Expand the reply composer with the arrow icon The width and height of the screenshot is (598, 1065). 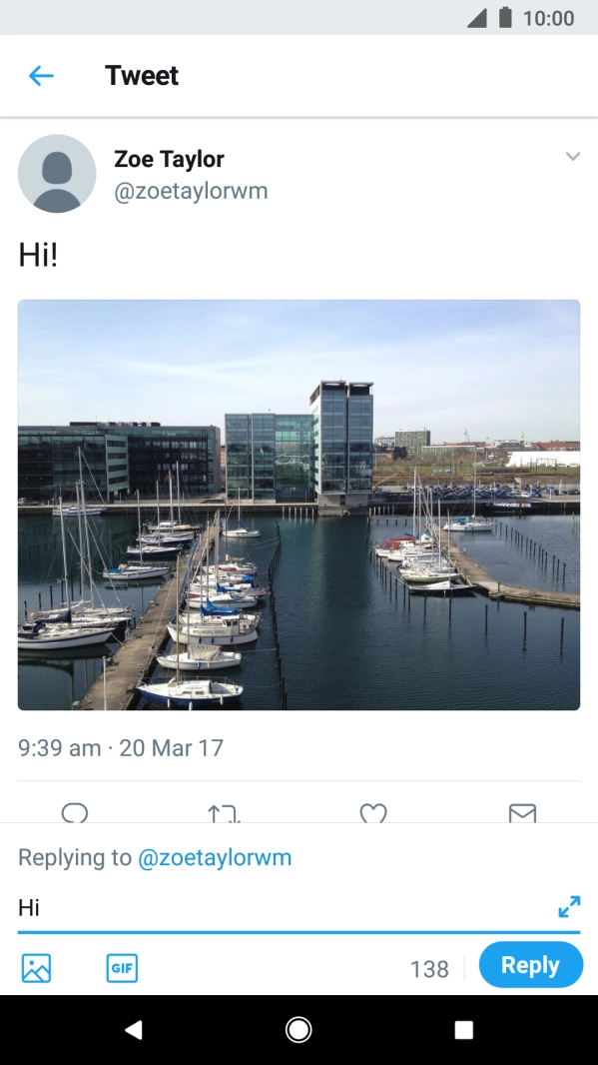[x=569, y=906]
